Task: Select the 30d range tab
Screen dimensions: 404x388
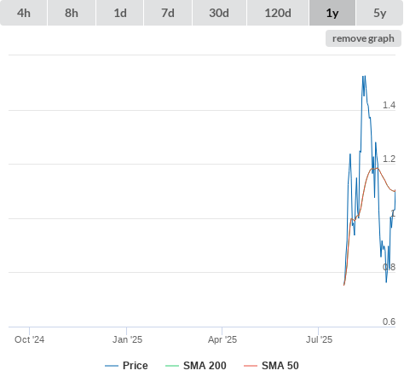Action: 219,13
